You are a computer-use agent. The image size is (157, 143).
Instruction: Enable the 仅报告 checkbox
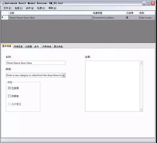(9, 96)
